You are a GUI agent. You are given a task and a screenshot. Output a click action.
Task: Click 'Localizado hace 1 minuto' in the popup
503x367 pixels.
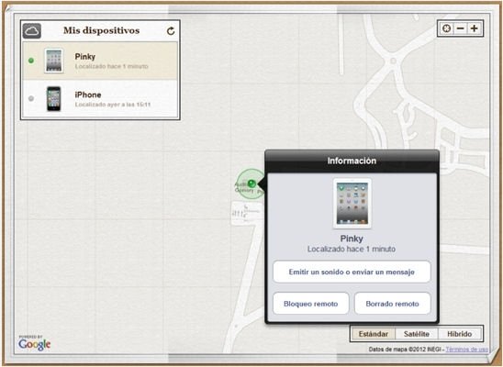pos(352,249)
